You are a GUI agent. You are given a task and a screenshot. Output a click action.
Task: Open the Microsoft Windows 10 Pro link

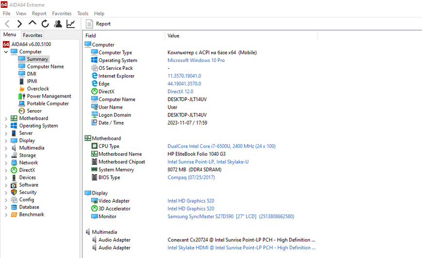pyautogui.click(x=196, y=60)
